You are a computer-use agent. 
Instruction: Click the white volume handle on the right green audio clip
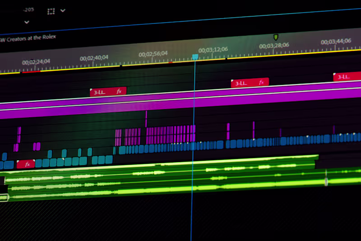pos(326,181)
